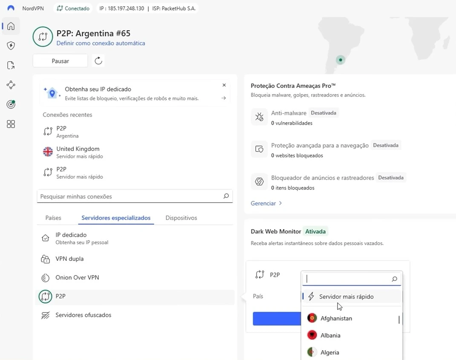Screen dimensions: 456x360
Task: Click the Albania flag icon
Action: [312, 335]
